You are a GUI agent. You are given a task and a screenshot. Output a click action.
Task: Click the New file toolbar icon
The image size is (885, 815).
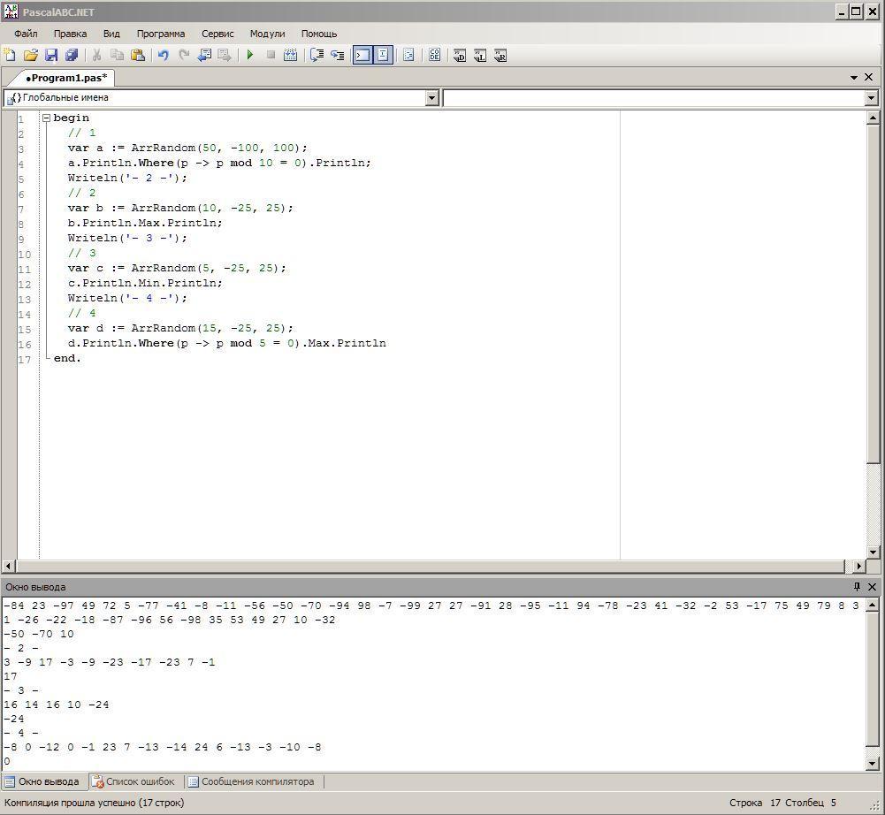pyautogui.click(x=11, y=55)
